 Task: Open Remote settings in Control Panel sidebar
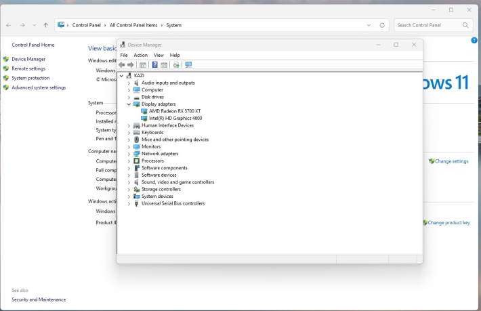point(28,68)
